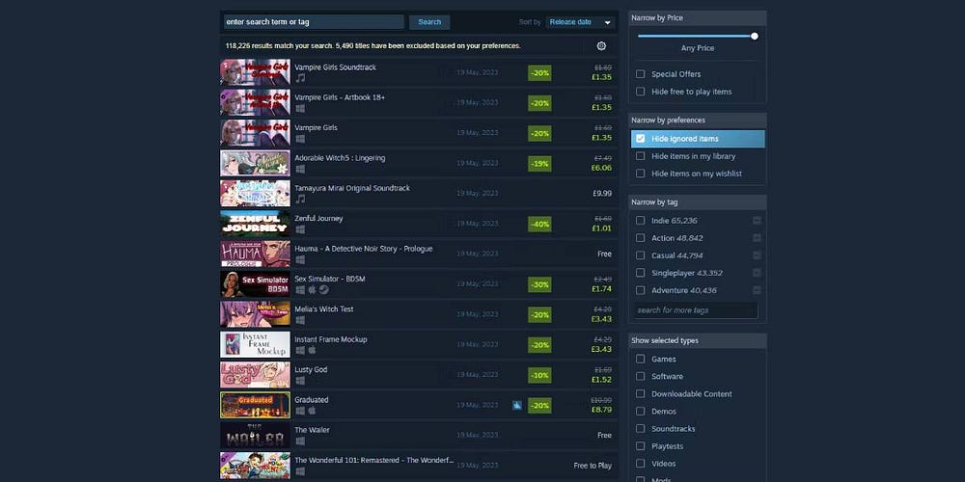Exclude the Action tag using its icon
The image size is (965, 482).
tap(757, 238)
